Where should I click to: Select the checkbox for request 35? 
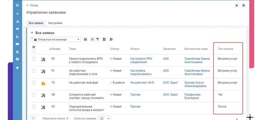click(34, 106)
